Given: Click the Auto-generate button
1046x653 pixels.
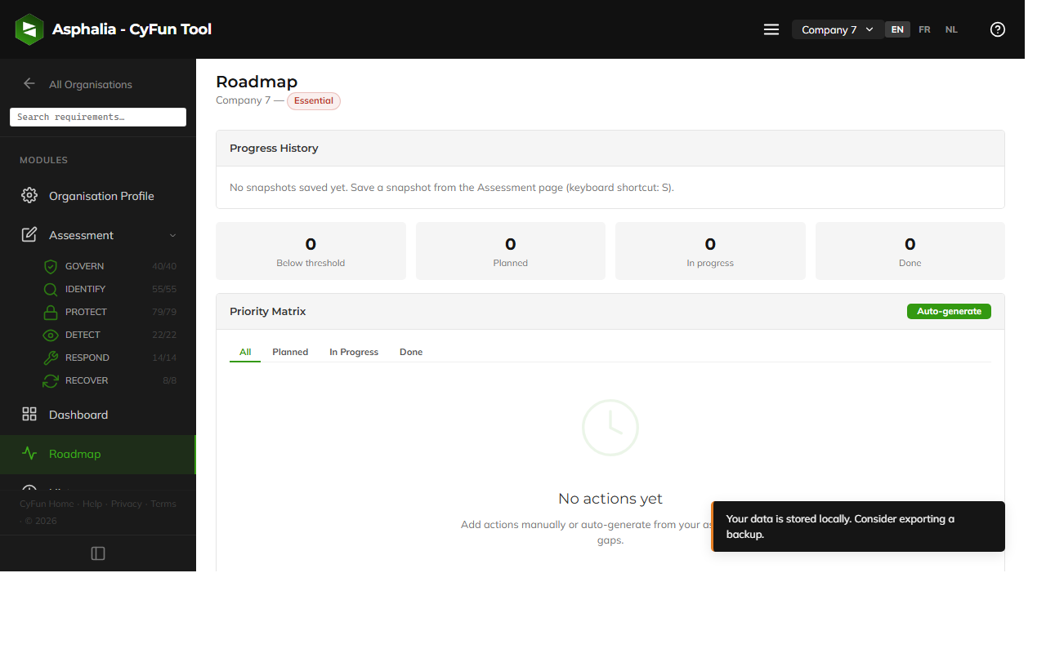Looking at the screenshot, I should click(x=949, y=311).
